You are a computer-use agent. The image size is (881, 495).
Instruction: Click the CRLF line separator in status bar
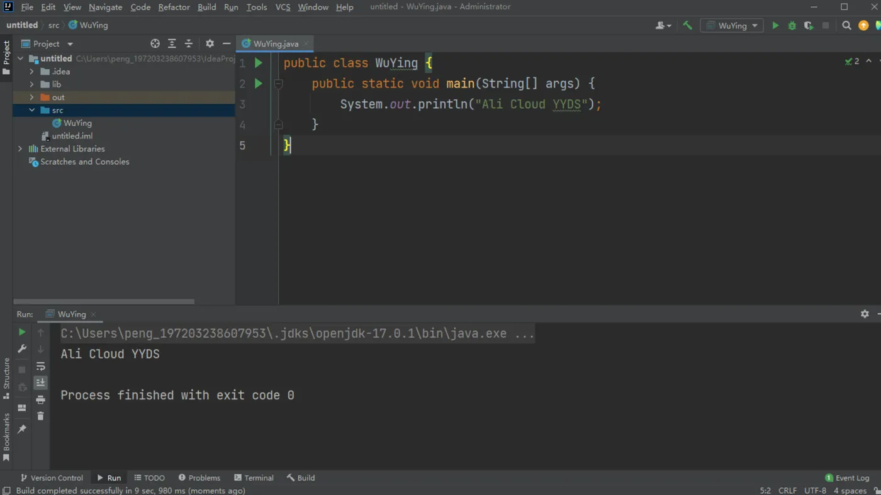(787, 491)
